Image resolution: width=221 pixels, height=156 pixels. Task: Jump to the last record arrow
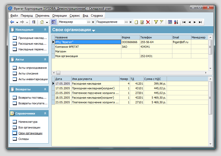200,22
